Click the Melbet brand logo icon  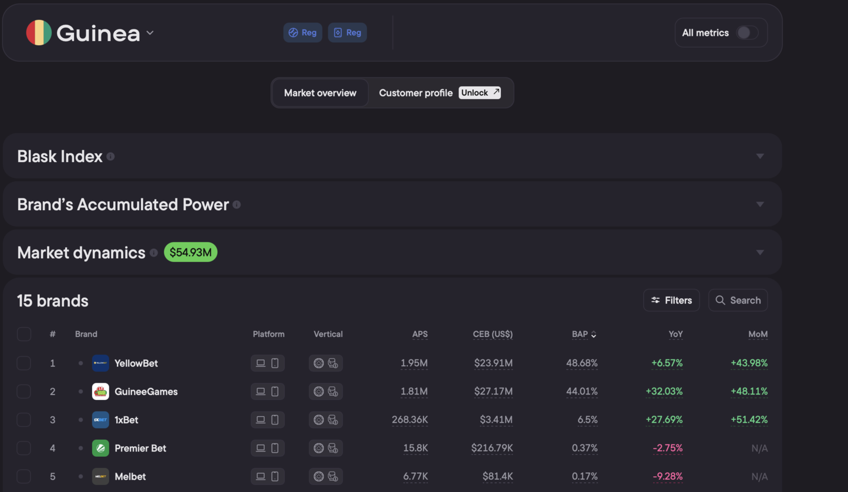pos(100,476)
